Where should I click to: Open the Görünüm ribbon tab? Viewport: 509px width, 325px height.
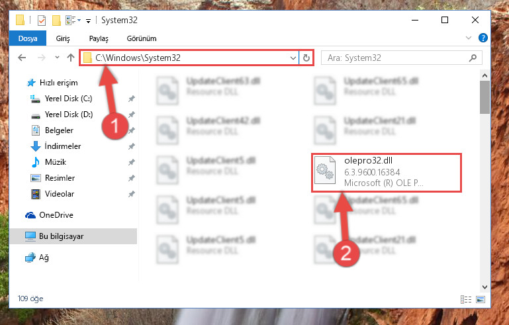[142, 38]
